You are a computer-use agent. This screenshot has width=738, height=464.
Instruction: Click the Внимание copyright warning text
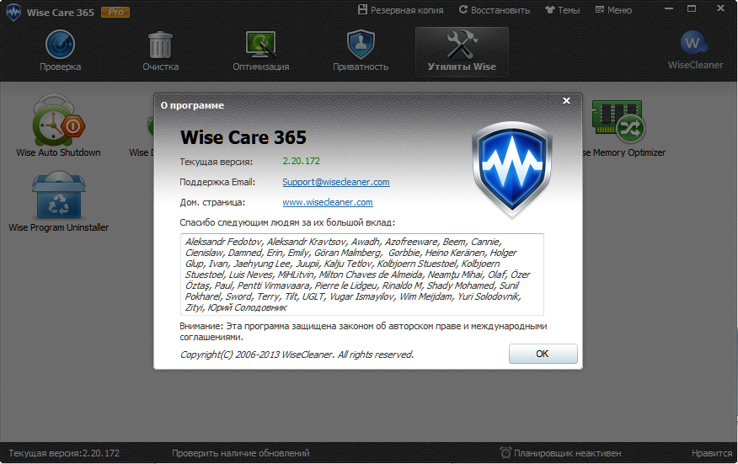[x=363, y=331]
